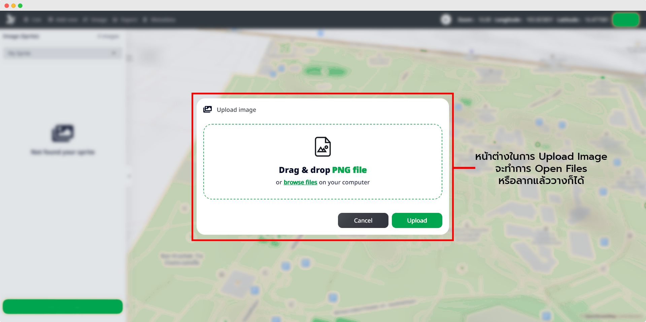Click the blurred image placeholder icon in sidebar
The width and height of the screenshot is (646, 322).
63,133
